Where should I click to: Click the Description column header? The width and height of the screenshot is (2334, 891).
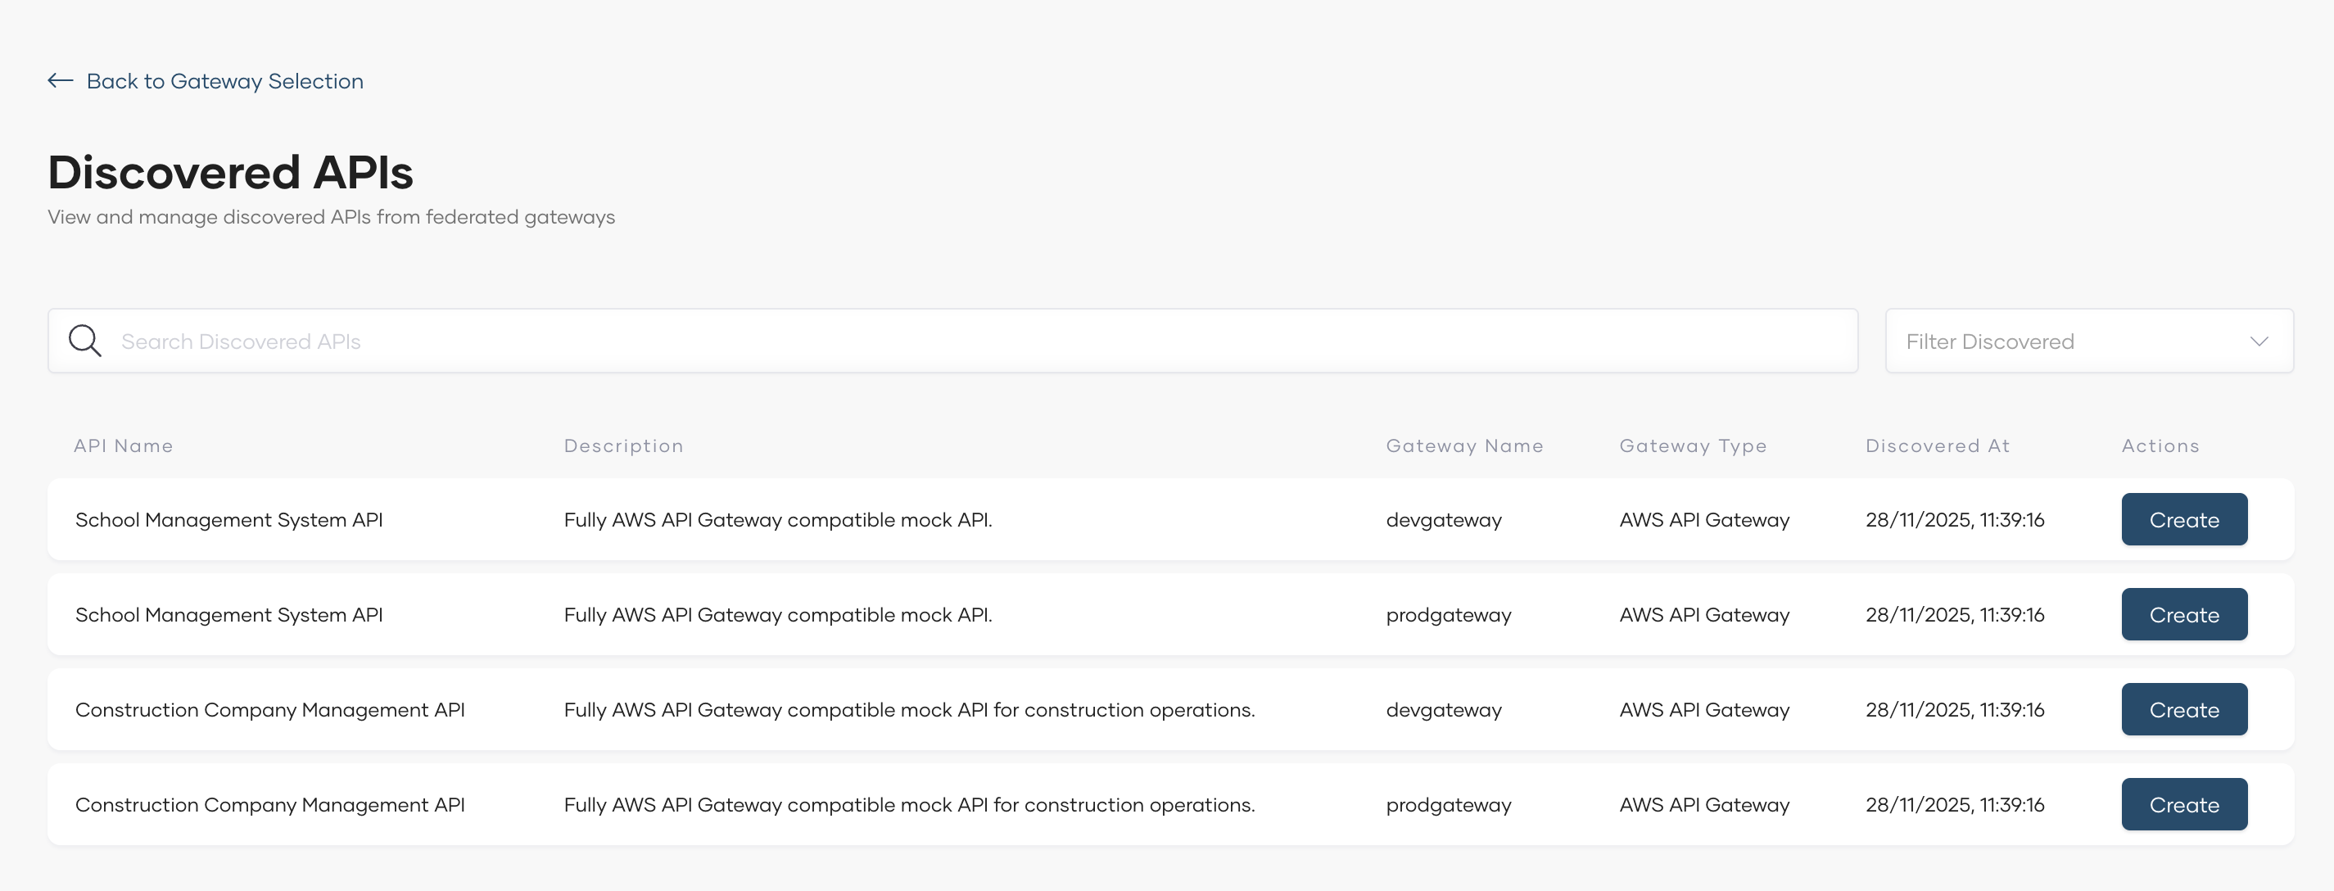click(x=624, y=445)
